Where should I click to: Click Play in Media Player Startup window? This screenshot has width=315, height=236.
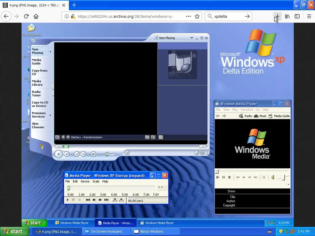pos(67,200)
